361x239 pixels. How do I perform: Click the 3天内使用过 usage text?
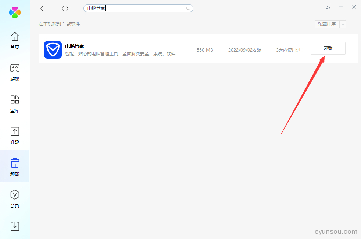(x=289, y=50)
